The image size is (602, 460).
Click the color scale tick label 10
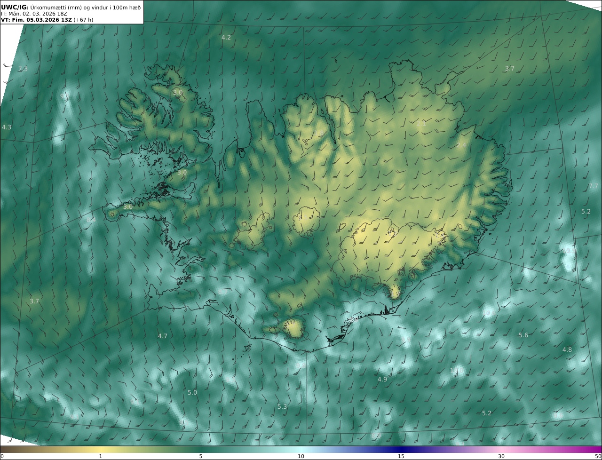coord(301,456)
